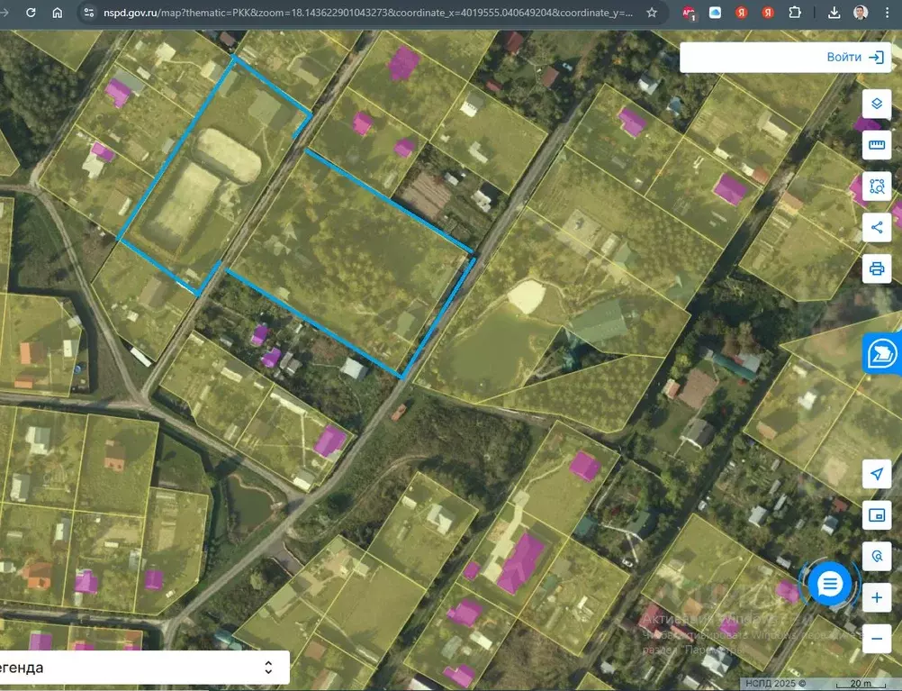Open the browser downloads panel
The image size is (902, 691).
[x=834, y=13]
